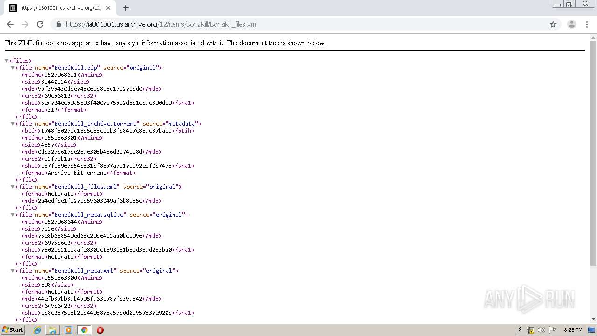Click the size value 4857

point(48,145)
